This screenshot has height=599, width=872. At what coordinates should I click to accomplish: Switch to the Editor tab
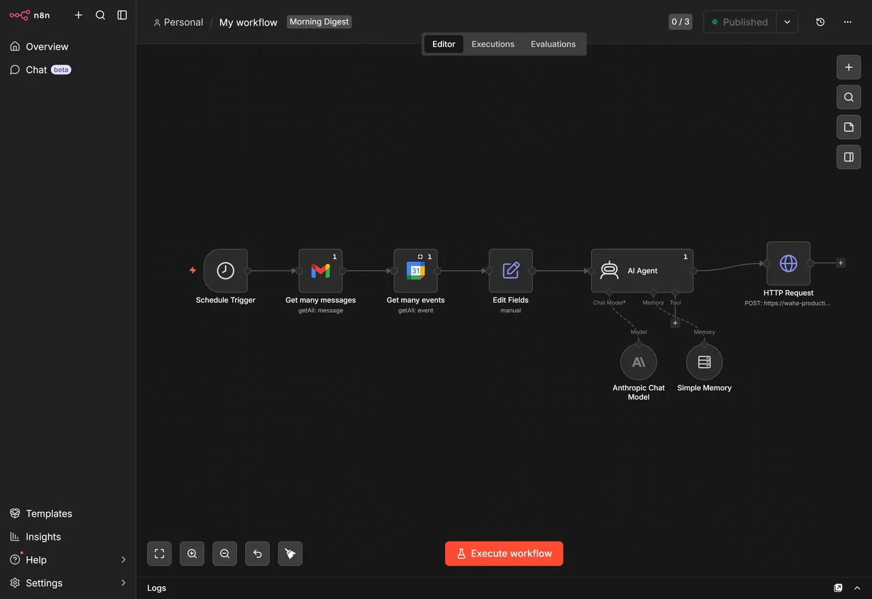click(x=444, y=44)
